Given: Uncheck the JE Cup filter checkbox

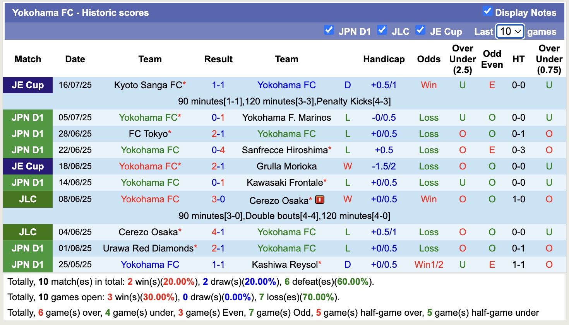Looking at the screenshot, I should point(420,29).
